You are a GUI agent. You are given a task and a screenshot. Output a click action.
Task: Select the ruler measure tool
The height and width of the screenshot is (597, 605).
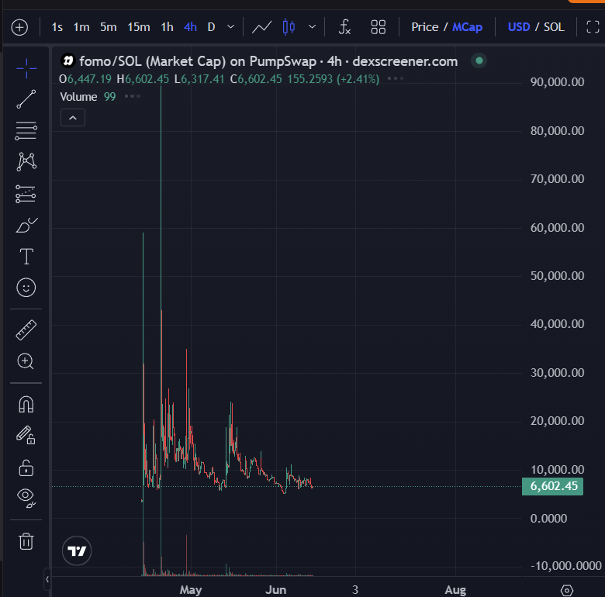pyautogui.click(x=26, y=330)
